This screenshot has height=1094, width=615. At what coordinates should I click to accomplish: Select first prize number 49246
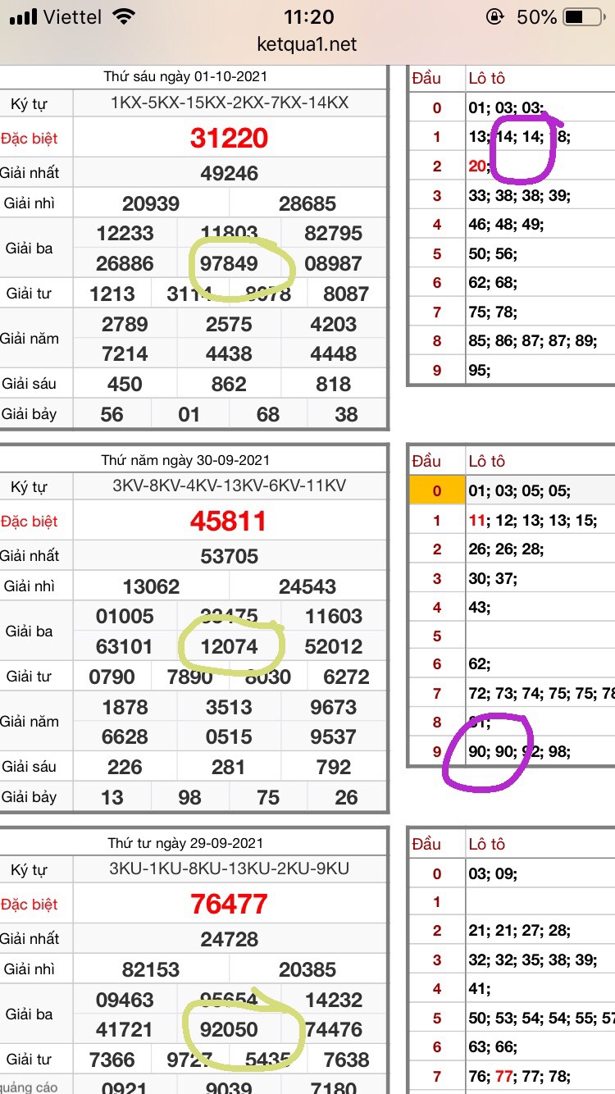click(x=230, y=173)
